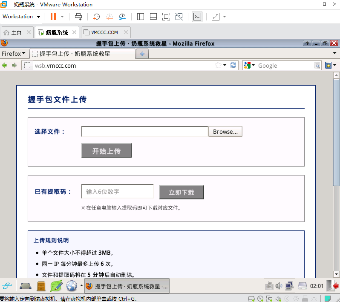Open the green leaf editor taskbar icon

point(56,286)
